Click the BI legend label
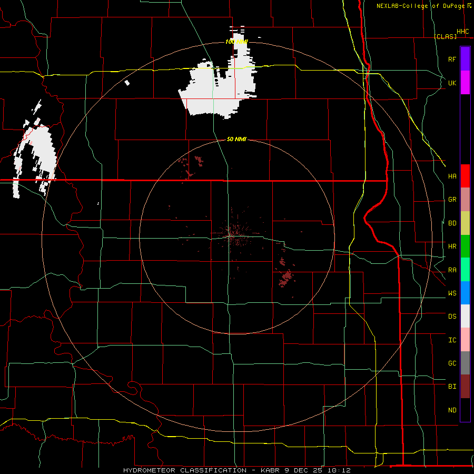 click(x=452, y=387)
